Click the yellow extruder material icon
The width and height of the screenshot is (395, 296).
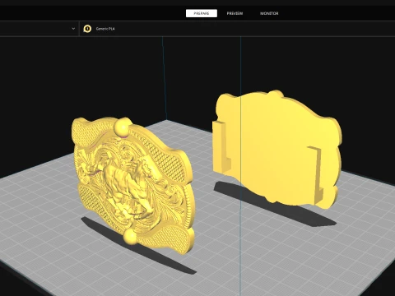(87, 29)
